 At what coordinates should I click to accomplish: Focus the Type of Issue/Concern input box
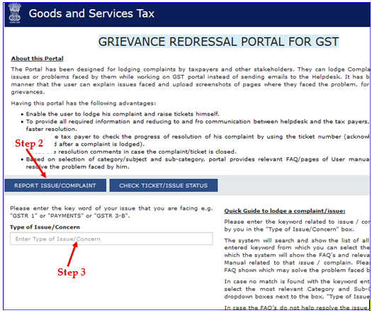coord(111,239)
